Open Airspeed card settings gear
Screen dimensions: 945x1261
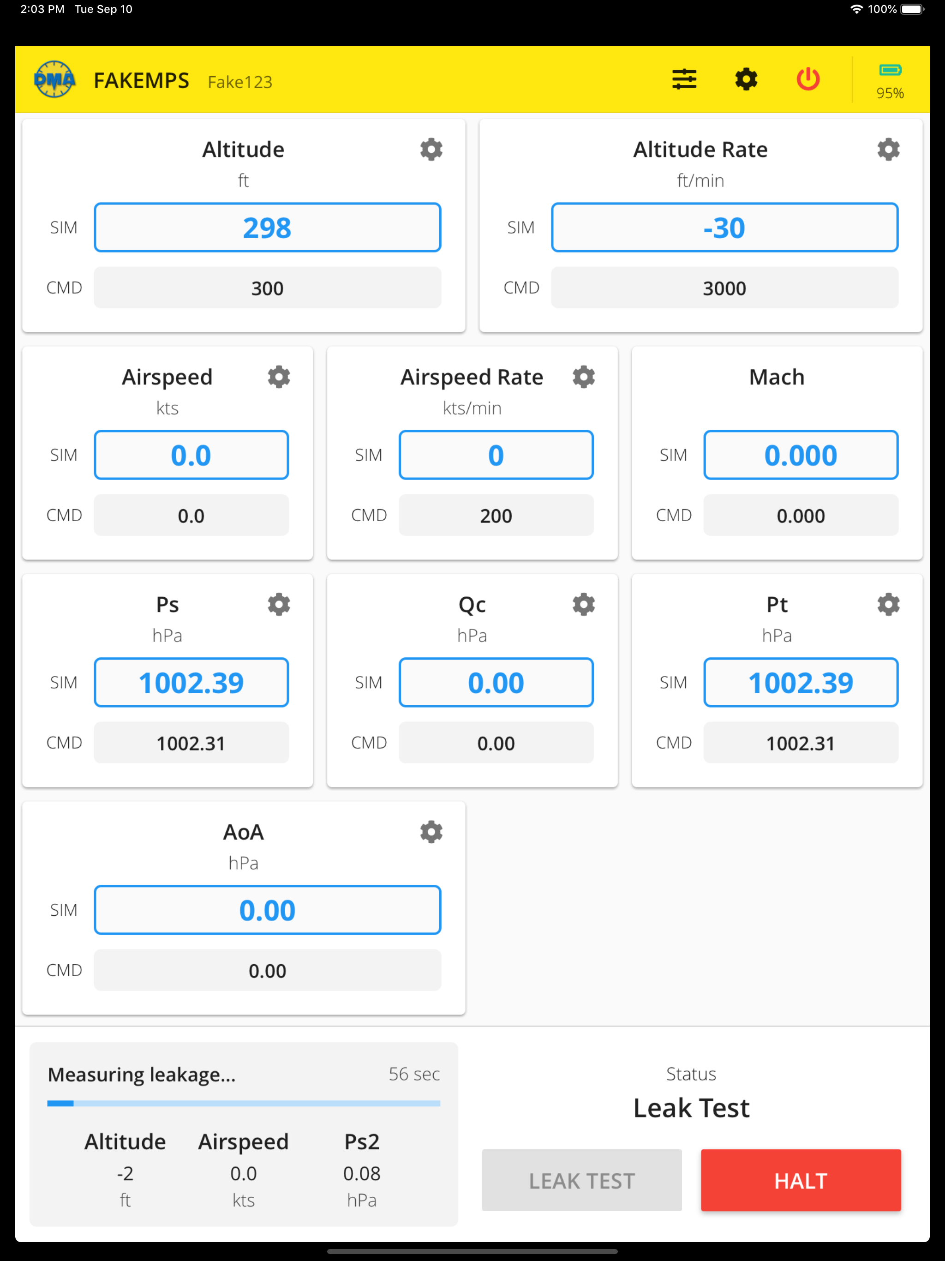(279, 377)
